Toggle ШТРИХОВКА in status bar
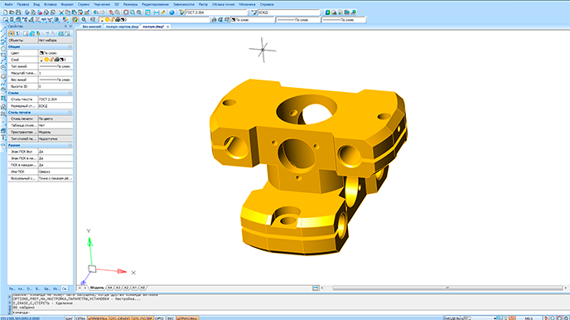The height and width of the screenshot is (320, 570). (187, 318)
